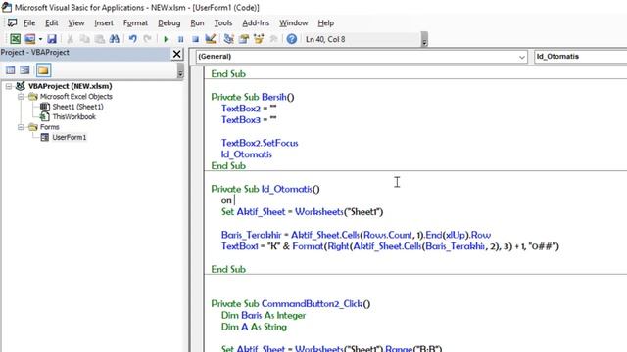Open Find with the binoculars icon
The width and height of the screenshot is (627, 352).
tap(114, 39)
